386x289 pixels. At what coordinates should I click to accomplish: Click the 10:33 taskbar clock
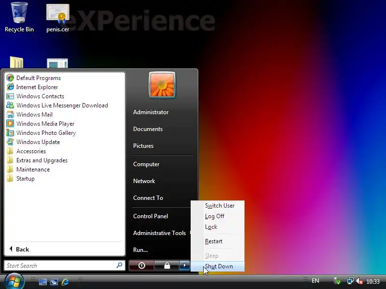373,282
